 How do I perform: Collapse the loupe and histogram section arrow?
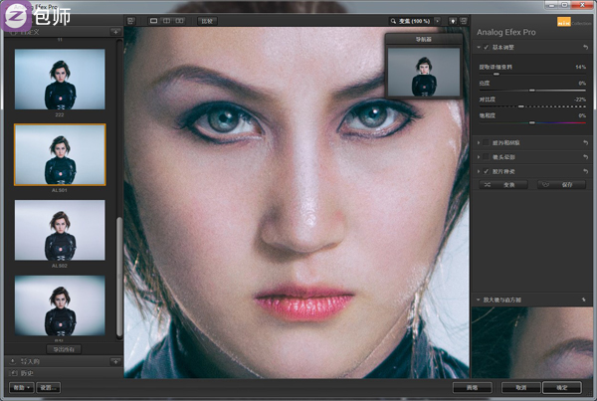pos(479,300)
